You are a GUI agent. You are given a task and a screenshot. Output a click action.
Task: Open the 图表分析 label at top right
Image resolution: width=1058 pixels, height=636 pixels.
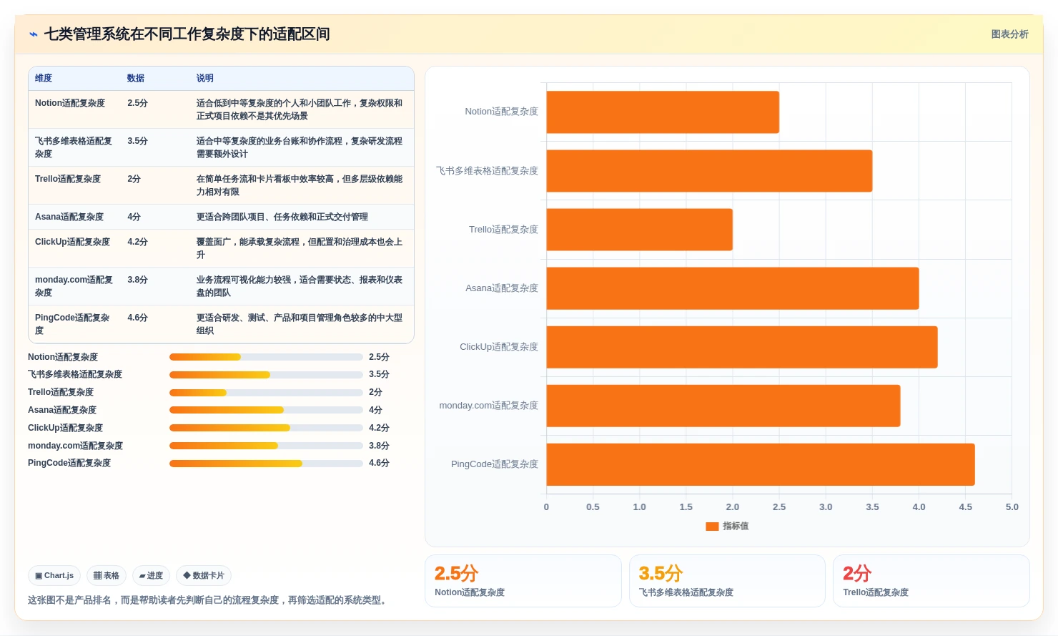pos(1009,34)
